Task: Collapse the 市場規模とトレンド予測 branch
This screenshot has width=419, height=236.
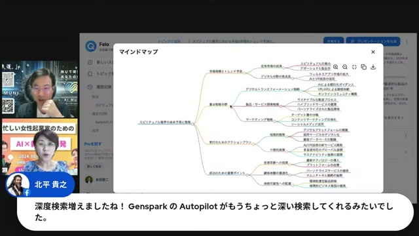Action: pyautogui.click(x=244, y=73)
